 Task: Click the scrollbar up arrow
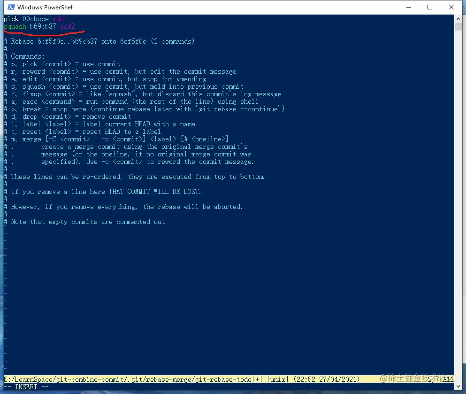coord(458,19)
